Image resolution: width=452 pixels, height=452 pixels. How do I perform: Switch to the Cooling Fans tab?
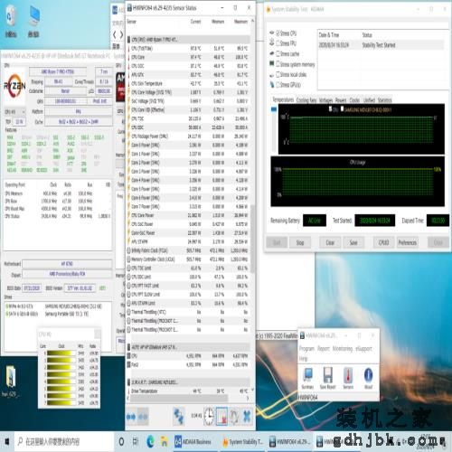point(306,100)
